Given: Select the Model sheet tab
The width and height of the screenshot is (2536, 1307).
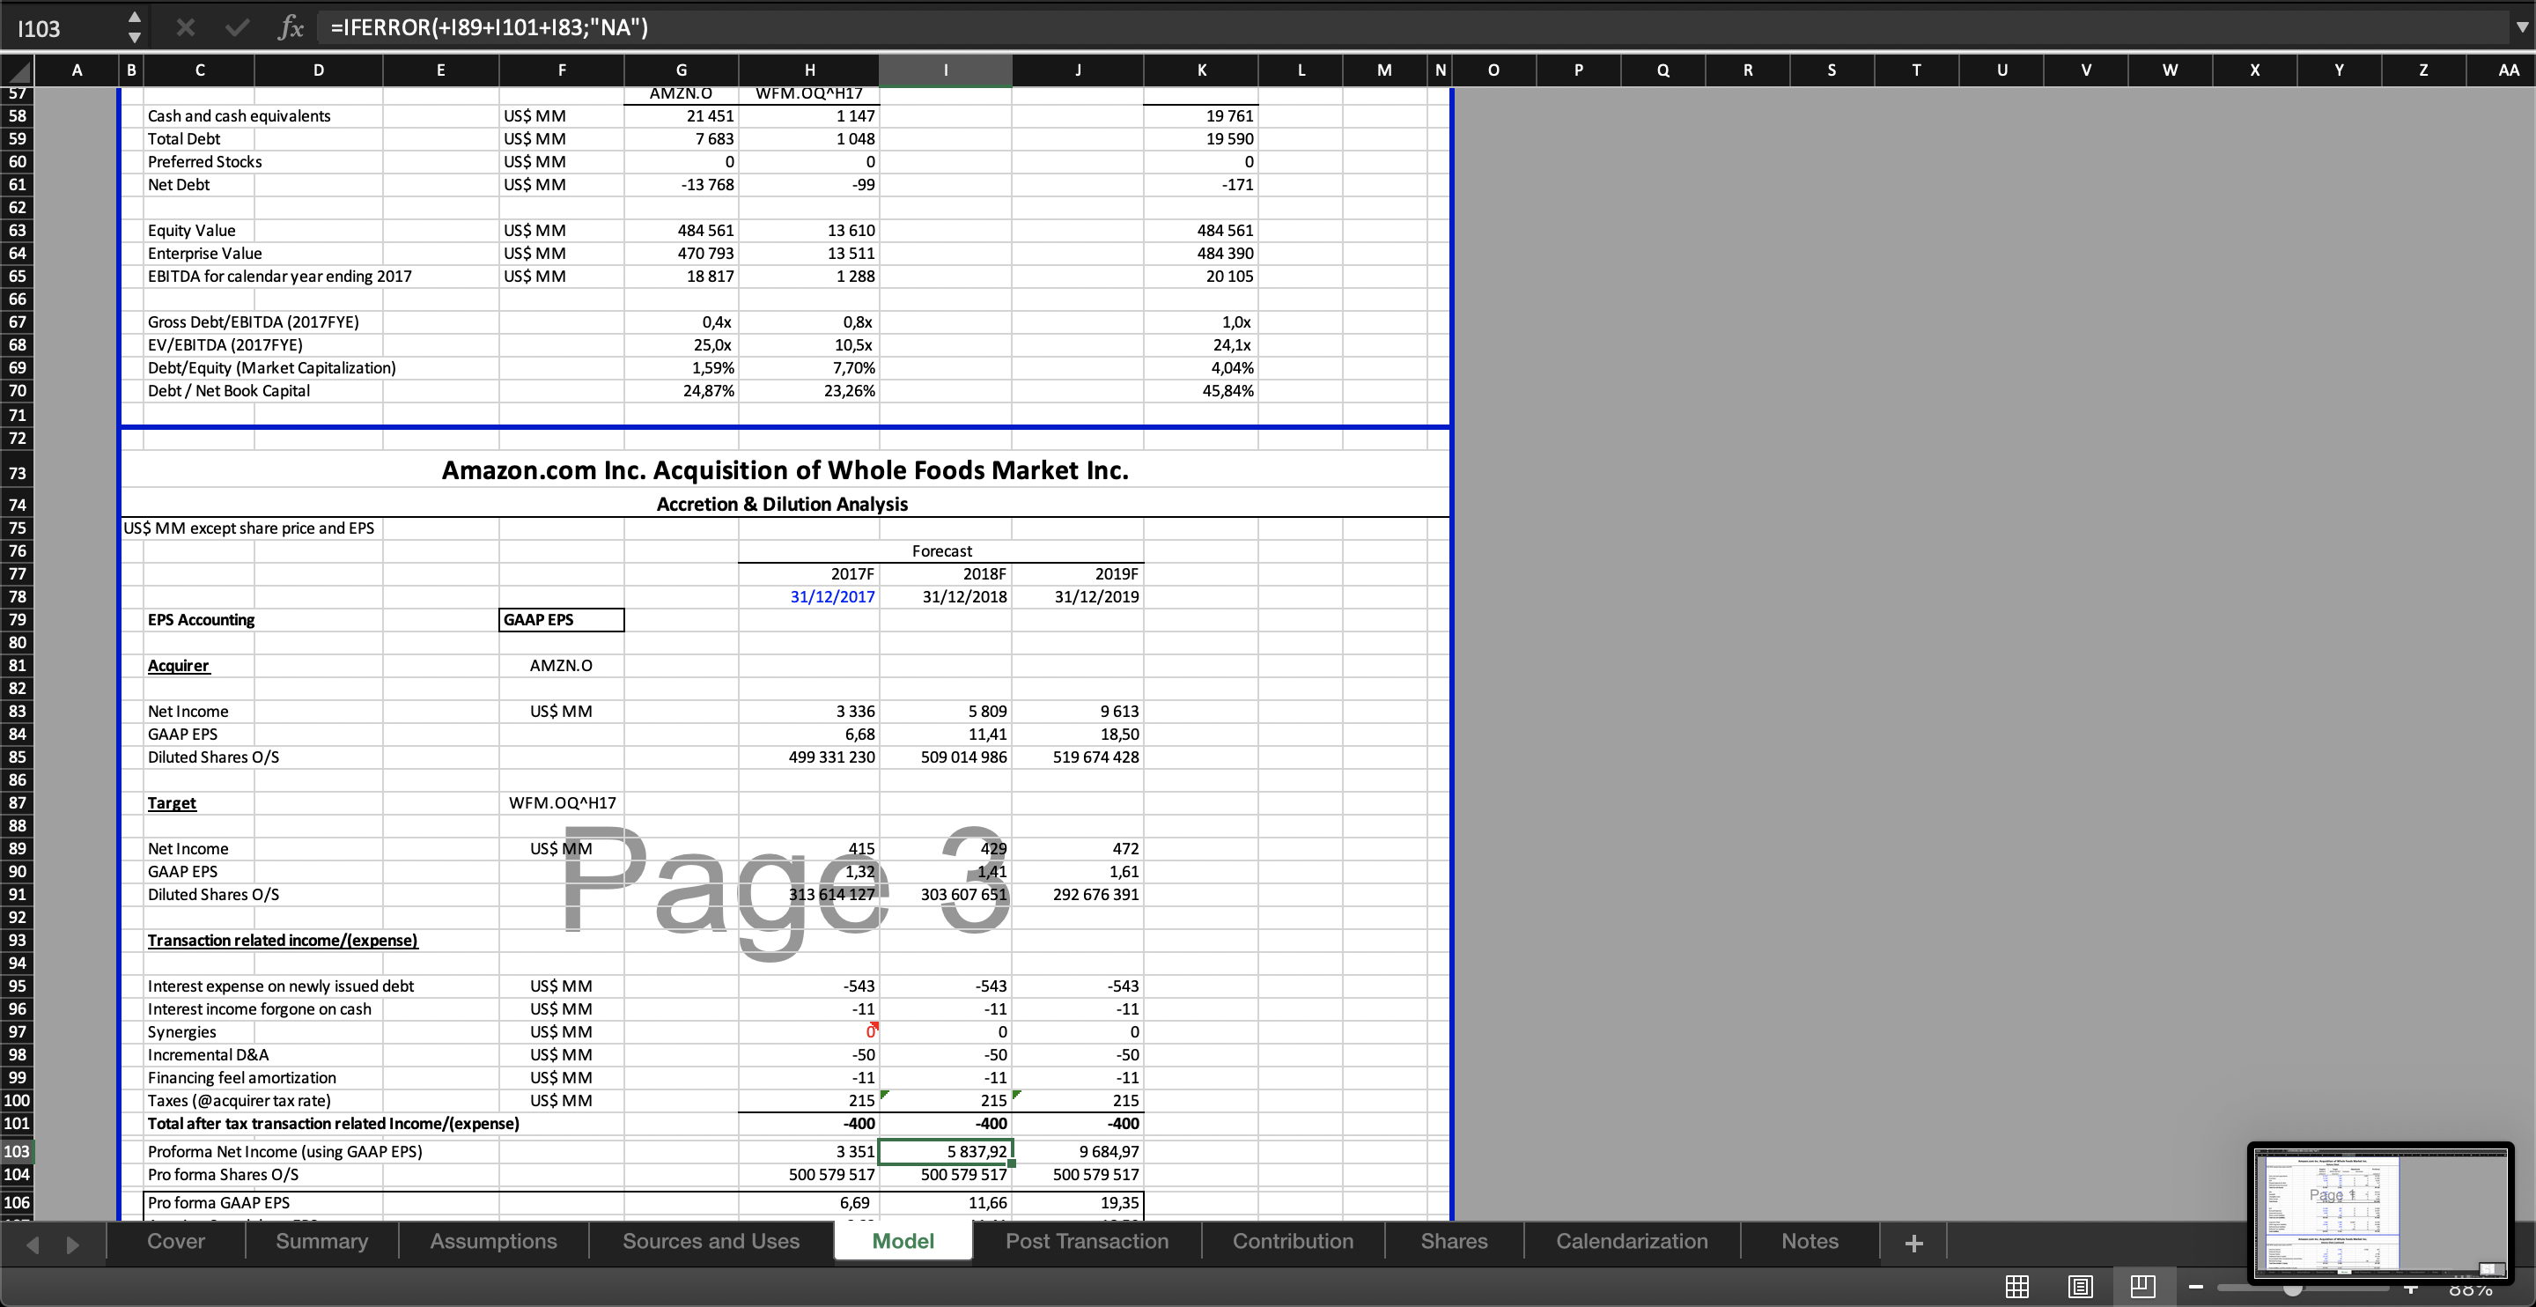Looking at the screenshot, I should point(903,1241).
